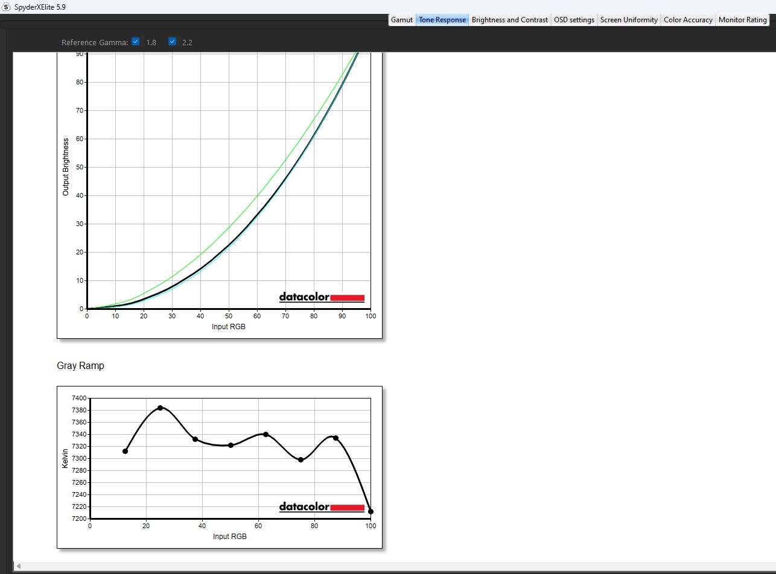
Task: Show the Color Accuracy tab
Action: [688, 20]
